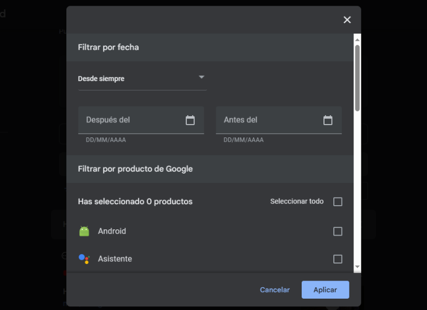Click the 'Seleccionar todo' label text
427x310 pixels.
click(x=297, y=202)
